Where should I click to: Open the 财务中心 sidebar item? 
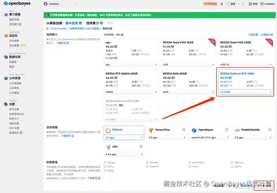[14, 119]
